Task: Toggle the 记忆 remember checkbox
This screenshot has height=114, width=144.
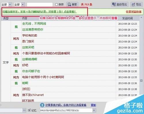Action: click(29, 110)
